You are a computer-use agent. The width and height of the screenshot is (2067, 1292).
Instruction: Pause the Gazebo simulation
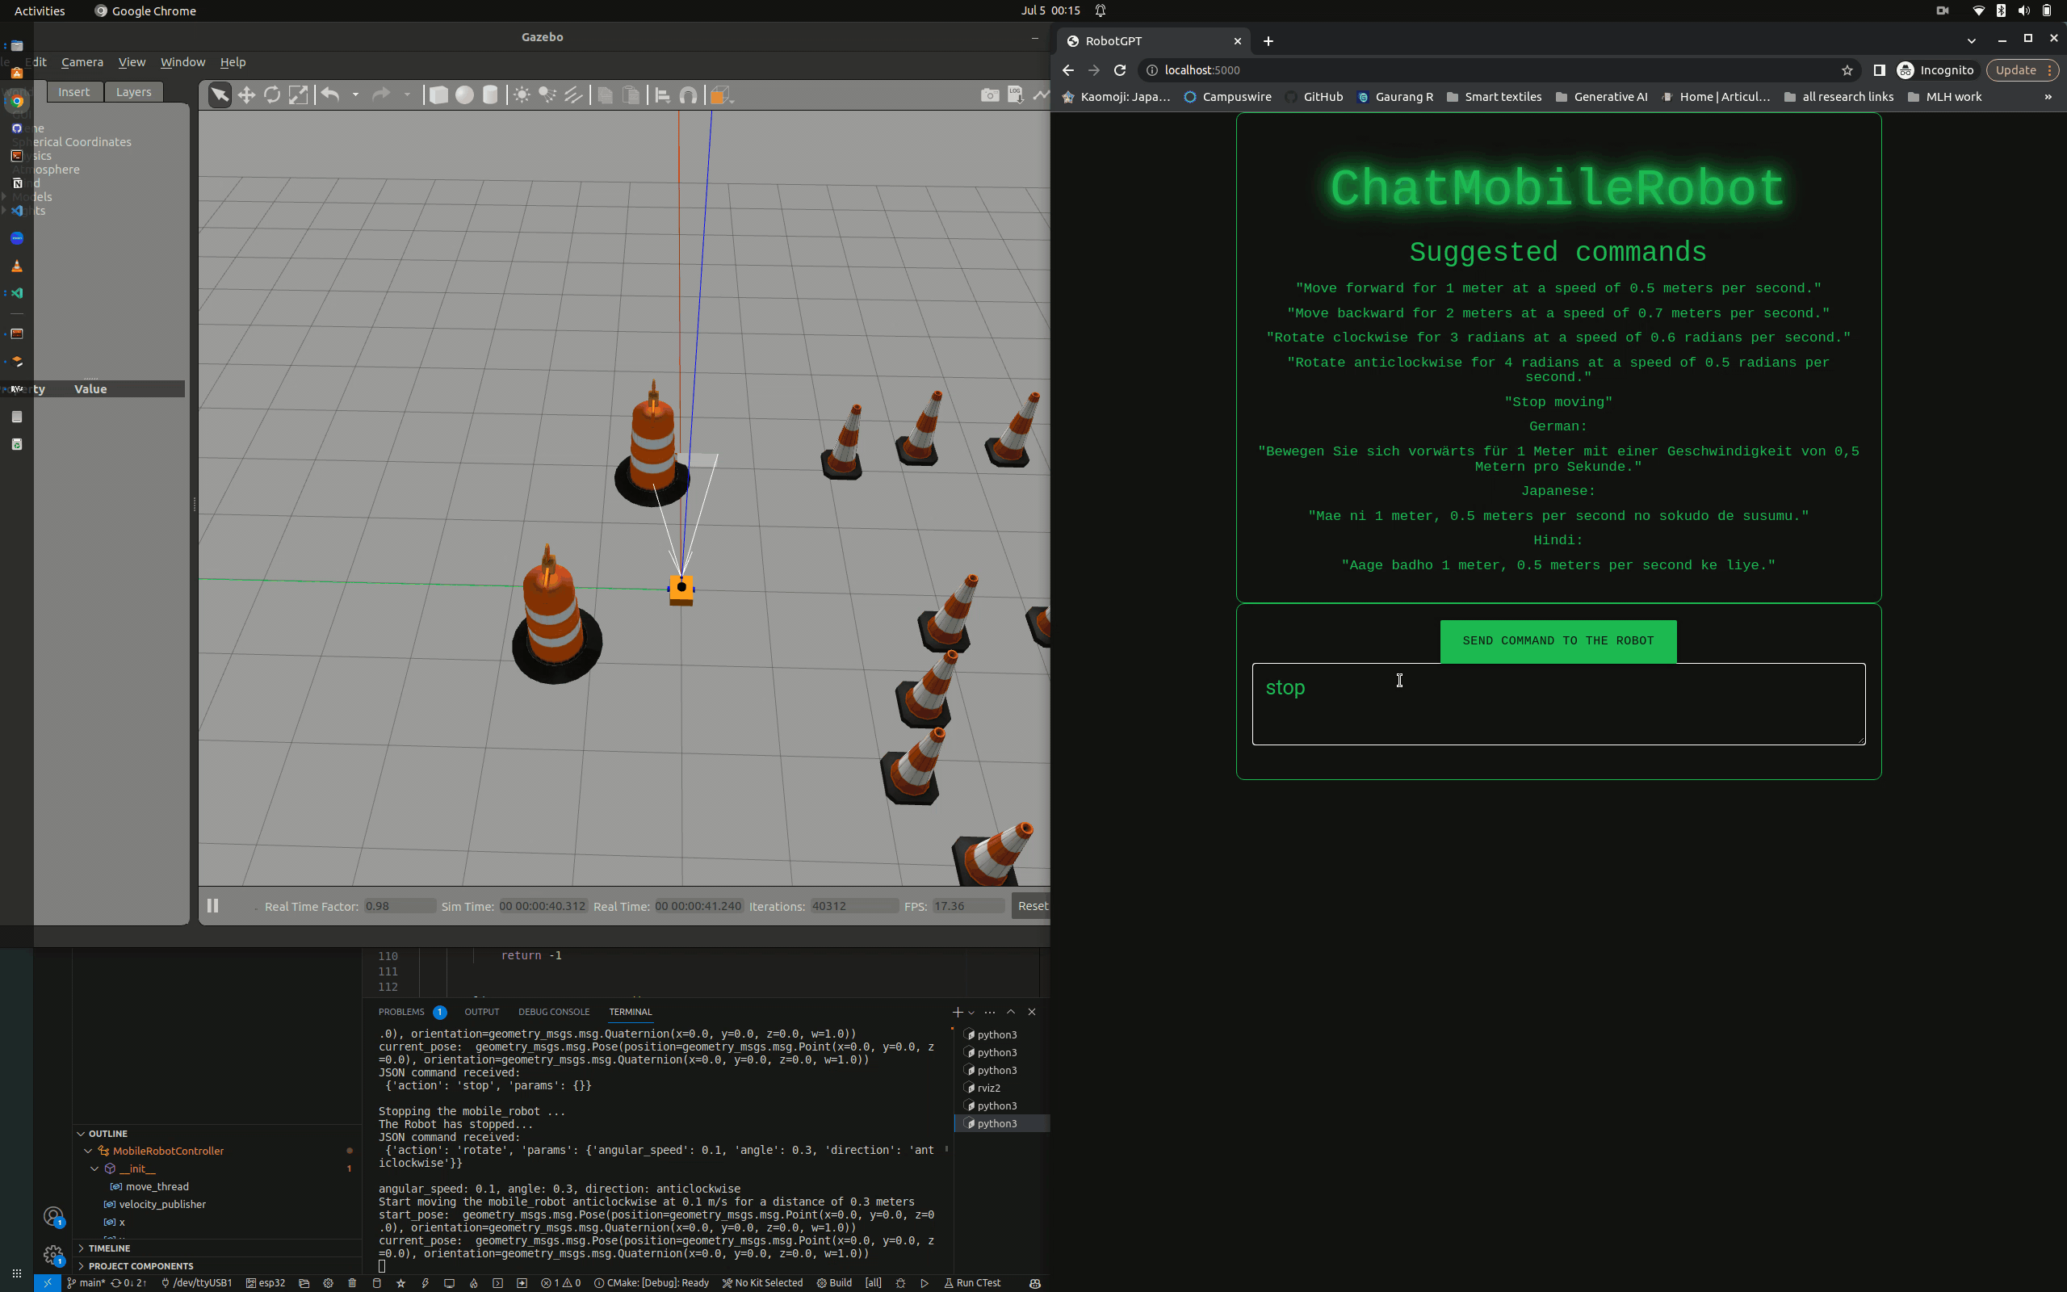[x=213, y=906]
